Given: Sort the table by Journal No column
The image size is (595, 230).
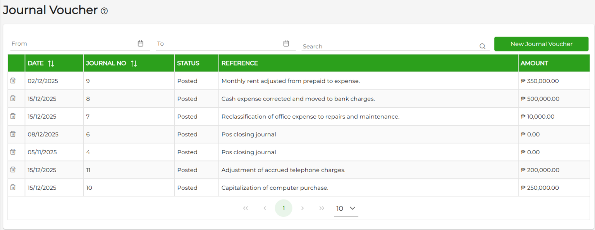Looking at the screenshot, I should click(134, 63).
